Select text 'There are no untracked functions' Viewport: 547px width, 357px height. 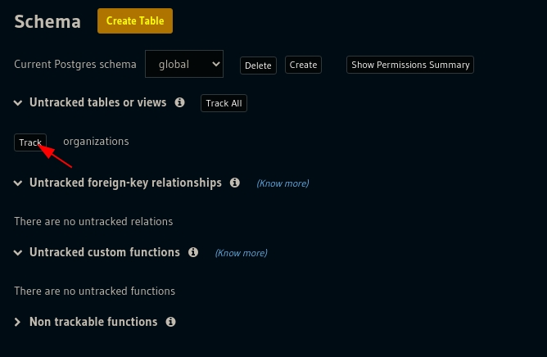click(94, 291)
